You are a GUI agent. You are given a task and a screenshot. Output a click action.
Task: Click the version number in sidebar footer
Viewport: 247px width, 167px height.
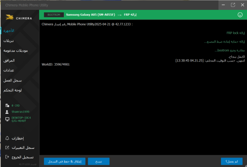point(28,164)
